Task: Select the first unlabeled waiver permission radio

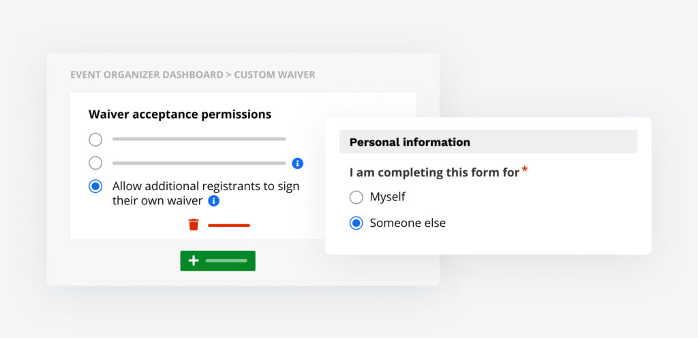Action: point(95,140)
